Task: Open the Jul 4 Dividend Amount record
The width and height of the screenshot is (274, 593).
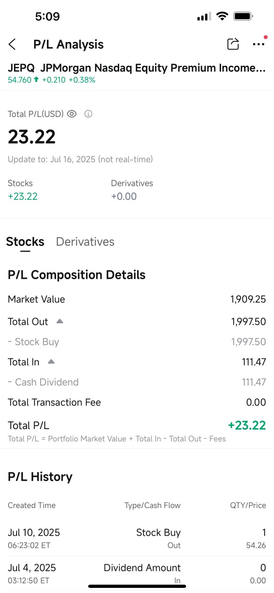Action: (x=137, y=572)
